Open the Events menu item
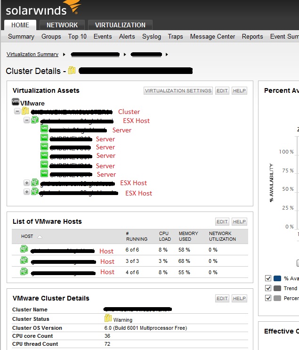This screenshot has height=350, width=299. pyautogui.click(x=103, y=36)
